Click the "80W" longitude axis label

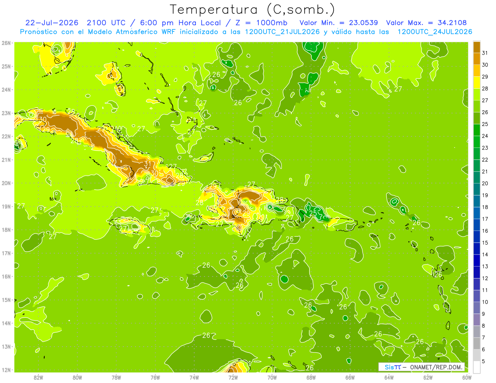(x=77, y=377)
